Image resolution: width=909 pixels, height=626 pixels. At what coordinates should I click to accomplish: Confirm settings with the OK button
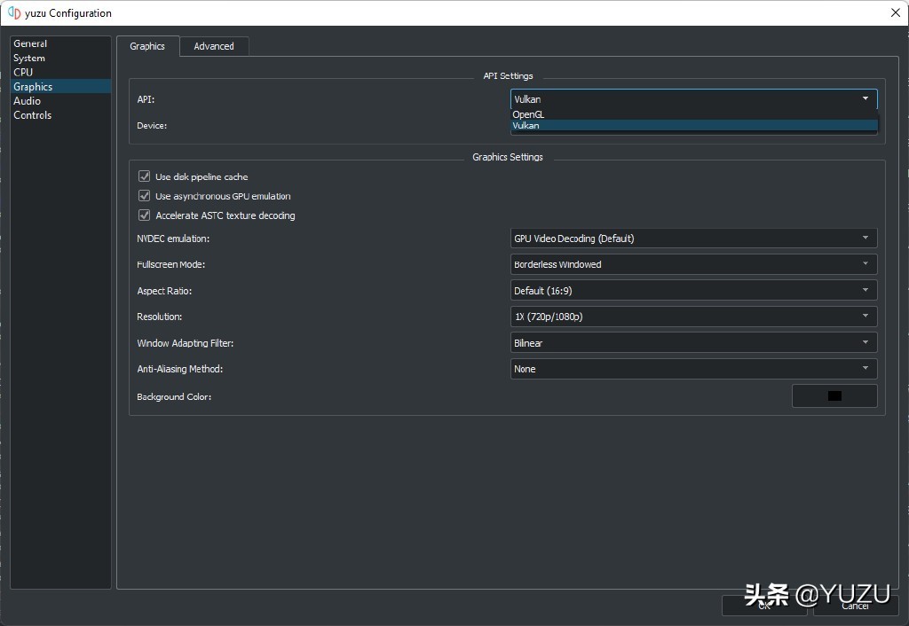[763, 606]
